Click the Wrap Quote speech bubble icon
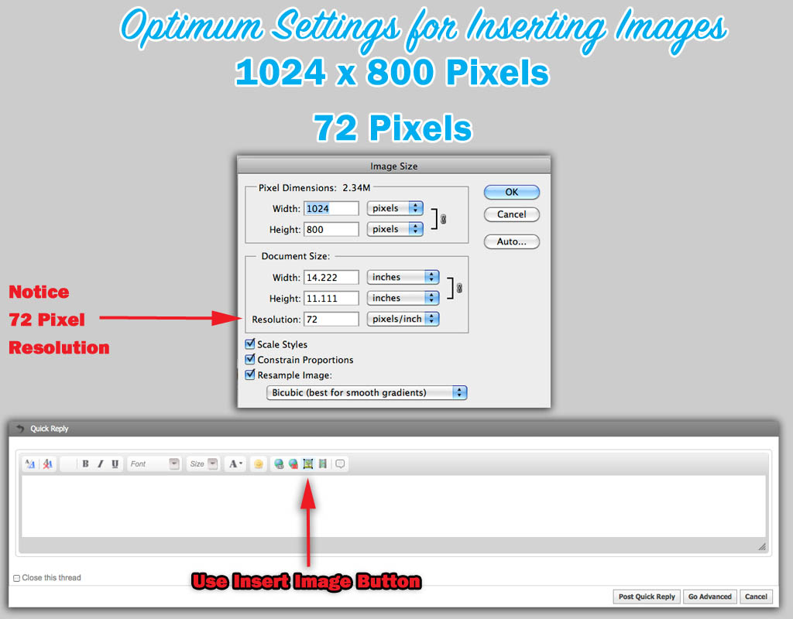793x619 pixels. (x=340, y=464)
